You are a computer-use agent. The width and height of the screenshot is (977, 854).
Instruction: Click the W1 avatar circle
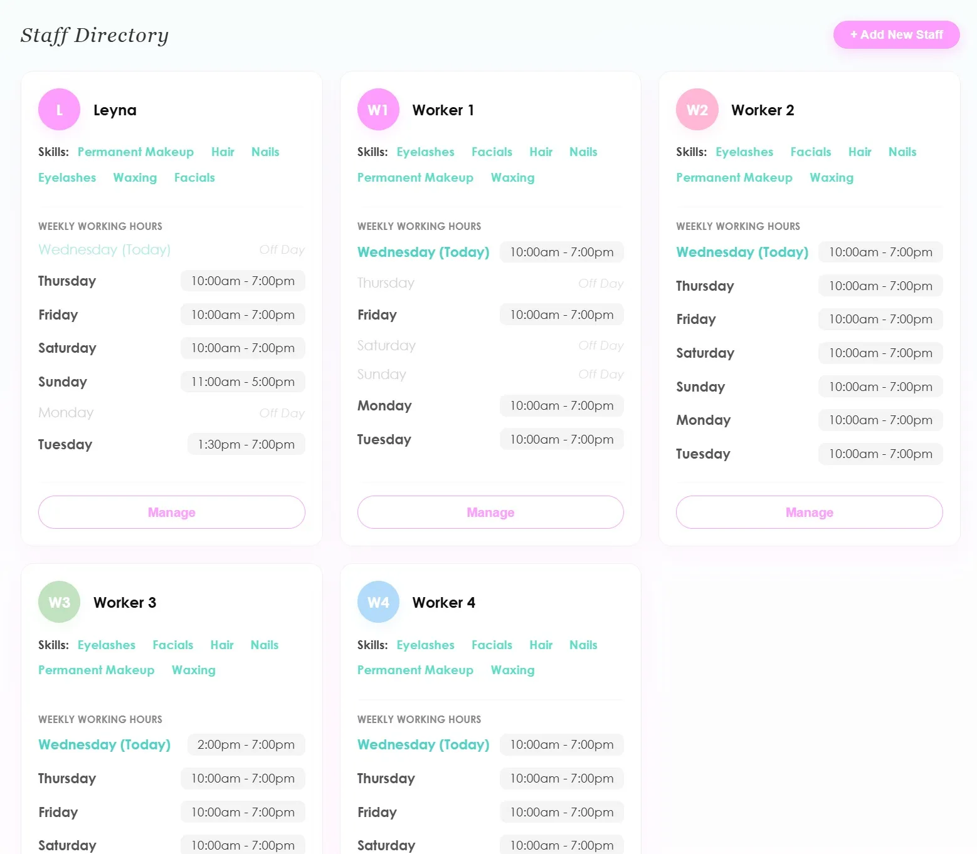[378, 110]
